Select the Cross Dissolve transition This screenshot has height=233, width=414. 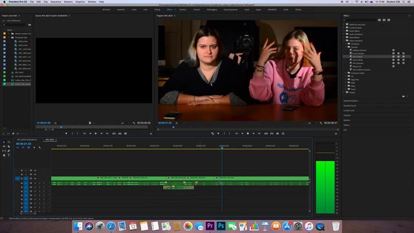(x=358, y=54)
